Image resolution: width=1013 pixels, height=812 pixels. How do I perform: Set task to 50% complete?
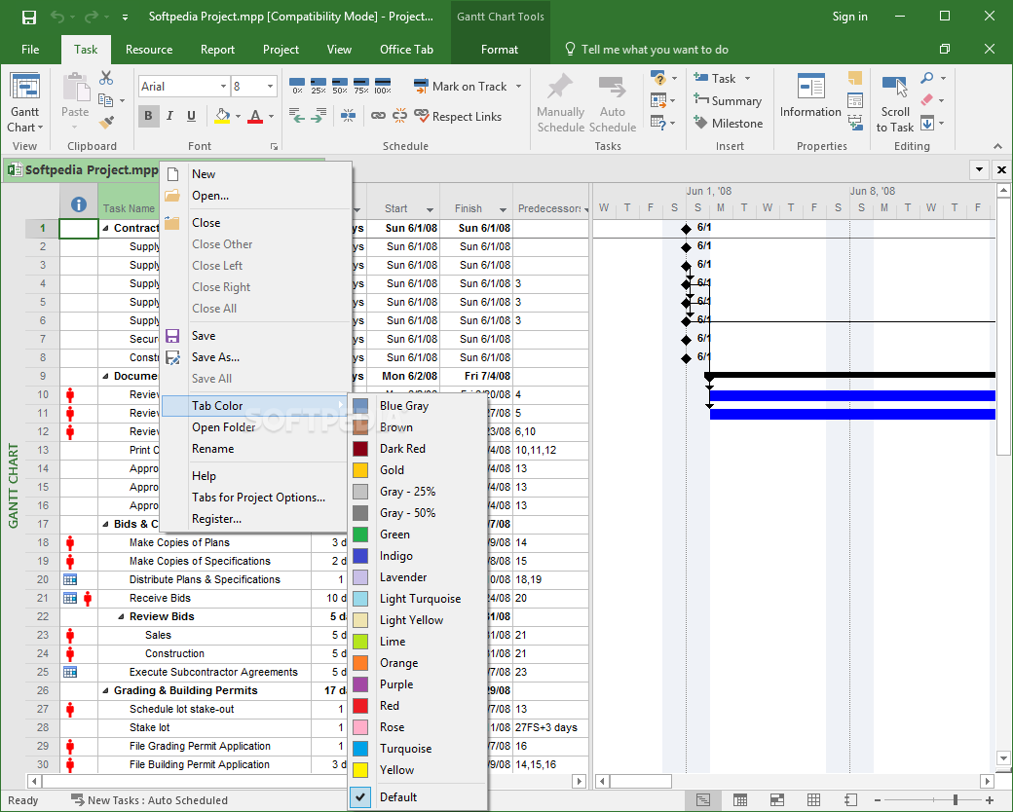340,86
